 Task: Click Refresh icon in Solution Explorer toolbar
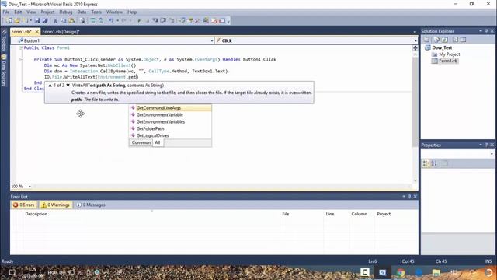[x=445, y=40]
